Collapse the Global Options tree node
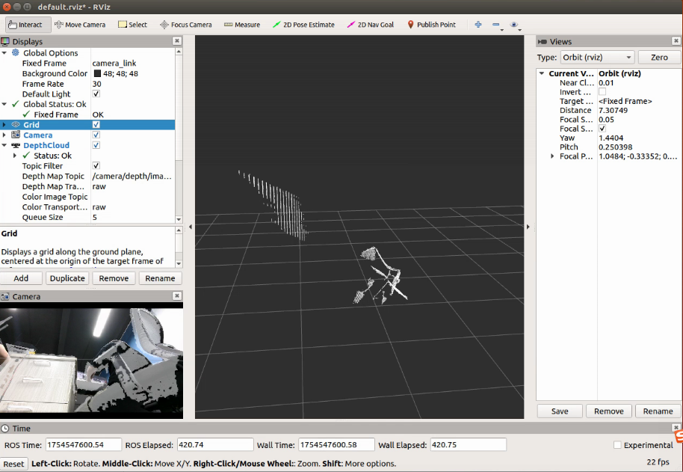683x472 pixels. click(4, 52)
